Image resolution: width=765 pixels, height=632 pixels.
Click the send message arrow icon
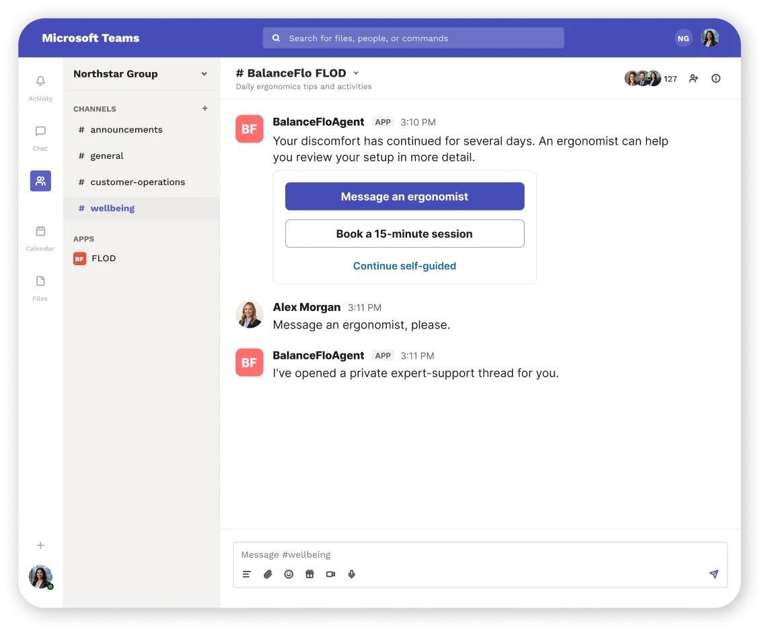(x=714, y=574)
